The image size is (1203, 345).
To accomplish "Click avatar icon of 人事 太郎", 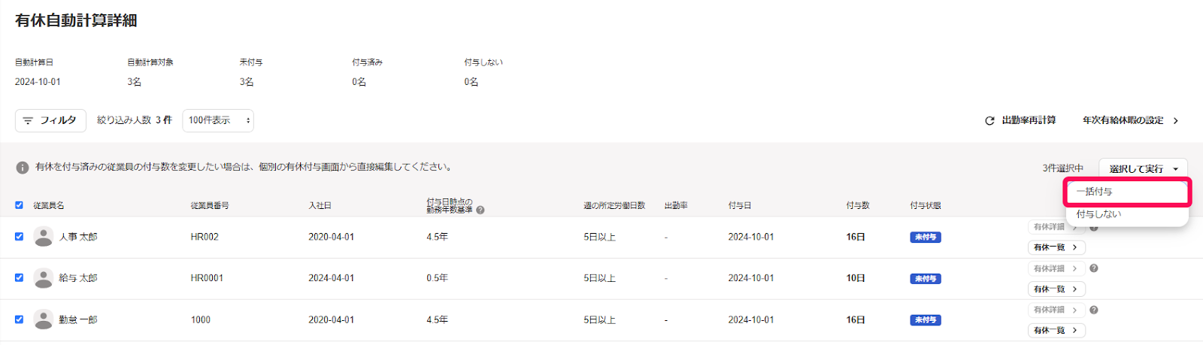I will (x=44, y=237).
